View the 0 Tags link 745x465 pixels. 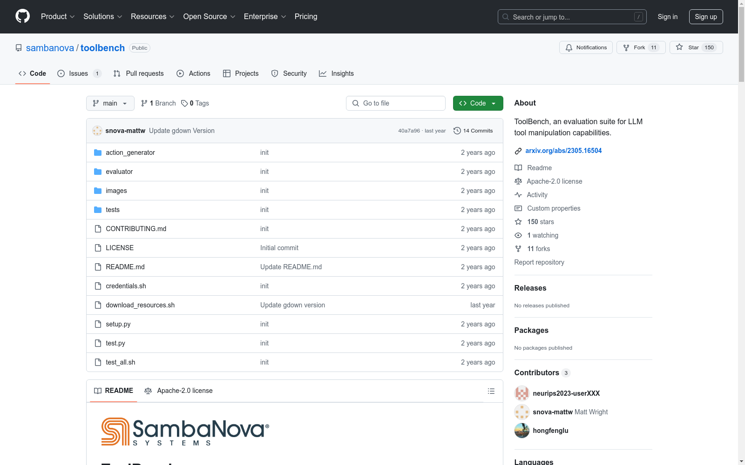(195, 103)
